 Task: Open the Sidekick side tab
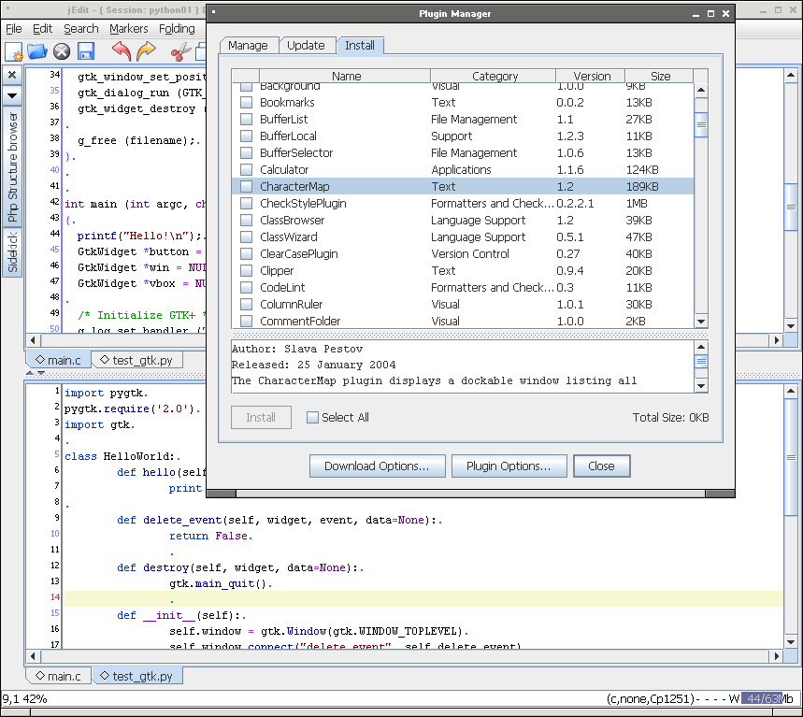(x=12, y=252)
